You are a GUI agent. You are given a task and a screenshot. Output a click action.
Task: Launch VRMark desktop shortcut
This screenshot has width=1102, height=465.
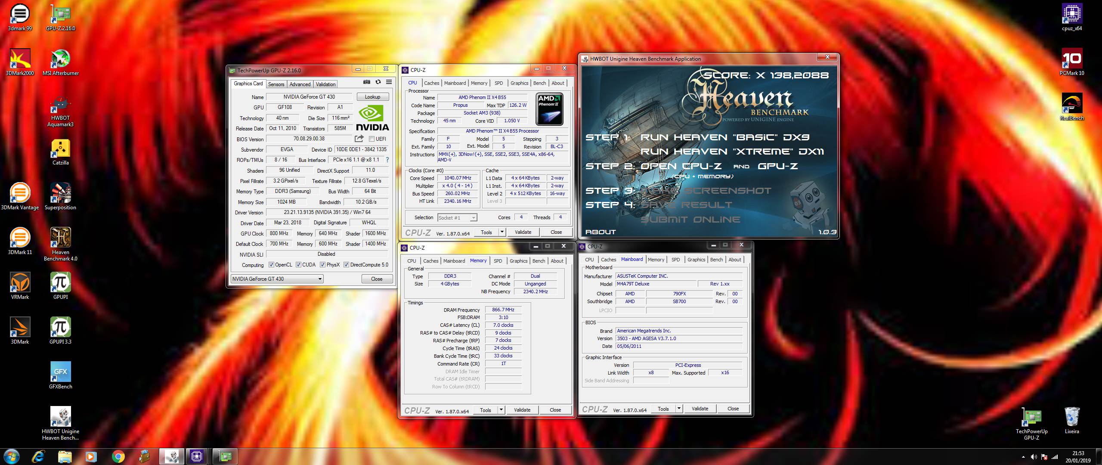tap(20, 286)
